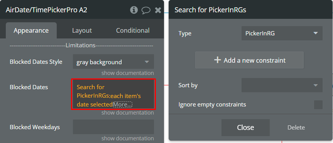Click the Blocked Weekdays input field
Screen dimensions: 333x143
tap(113, 127)
